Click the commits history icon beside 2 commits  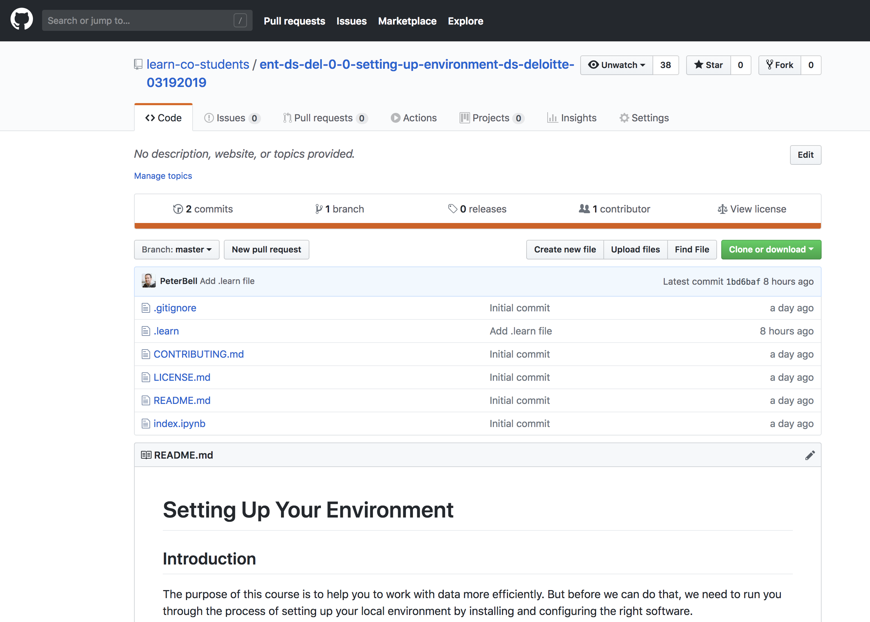click(x=178, y=209)
